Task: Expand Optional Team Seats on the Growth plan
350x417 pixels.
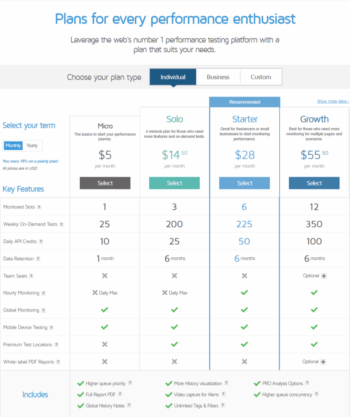Action: pos(324,276)
